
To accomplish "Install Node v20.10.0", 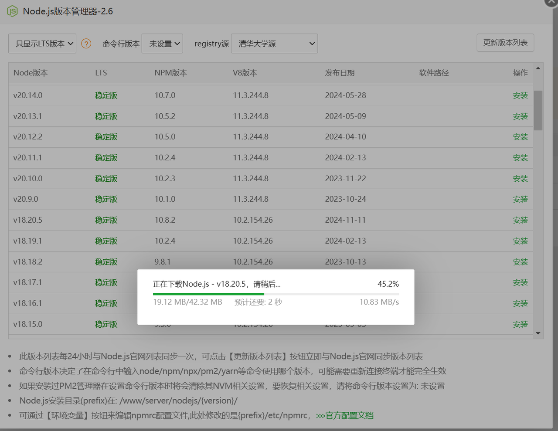I will coord(520,179).
